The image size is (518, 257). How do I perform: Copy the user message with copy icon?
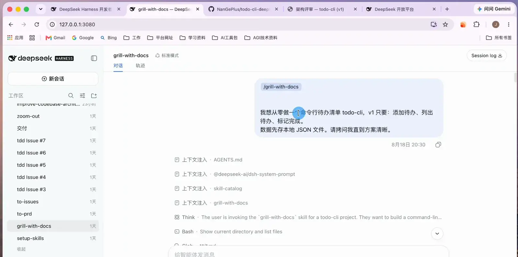(x=438, y=145)
